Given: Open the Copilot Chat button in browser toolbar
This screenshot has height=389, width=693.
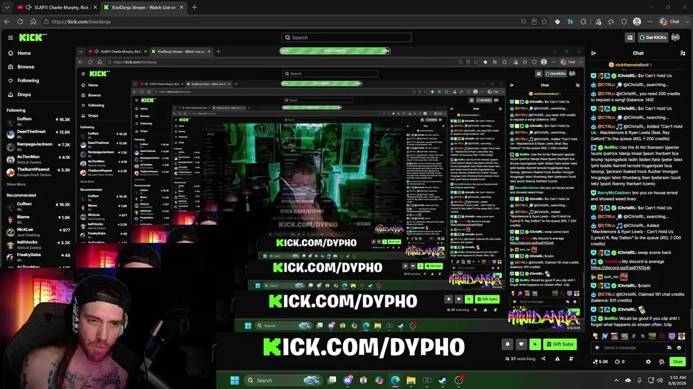Looking at the screenshot, I should coord(670,22).
